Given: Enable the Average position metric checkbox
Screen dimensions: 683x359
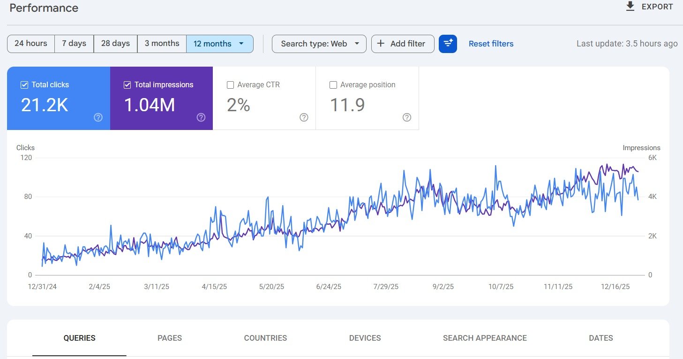Looking at the screenshot, I should pos(333,84).
